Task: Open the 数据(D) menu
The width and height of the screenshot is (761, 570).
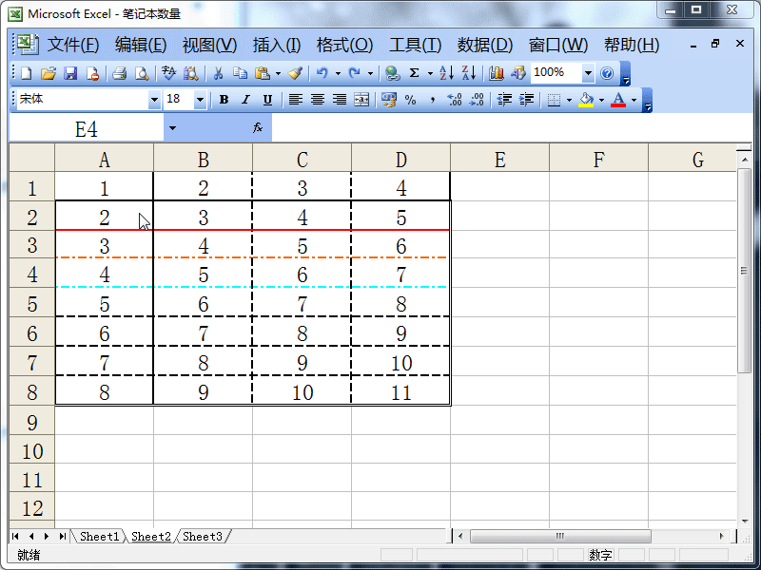Action: [485, 45]
